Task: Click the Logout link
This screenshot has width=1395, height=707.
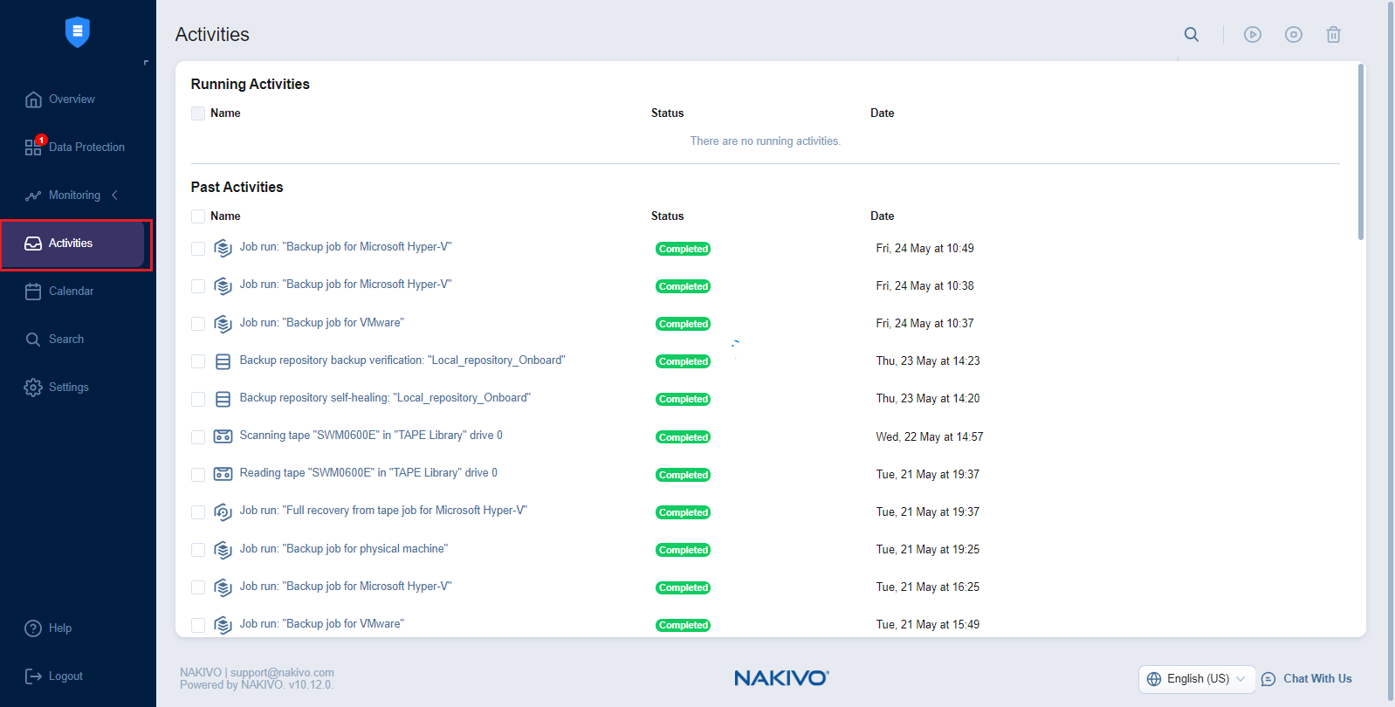Action: tap(65, 676)
